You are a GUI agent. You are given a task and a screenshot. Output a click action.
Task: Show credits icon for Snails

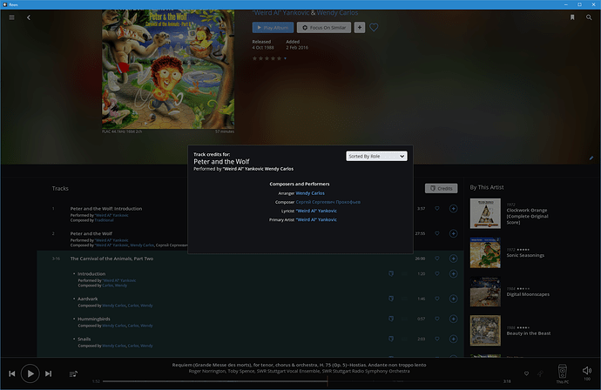pos(391,339)
